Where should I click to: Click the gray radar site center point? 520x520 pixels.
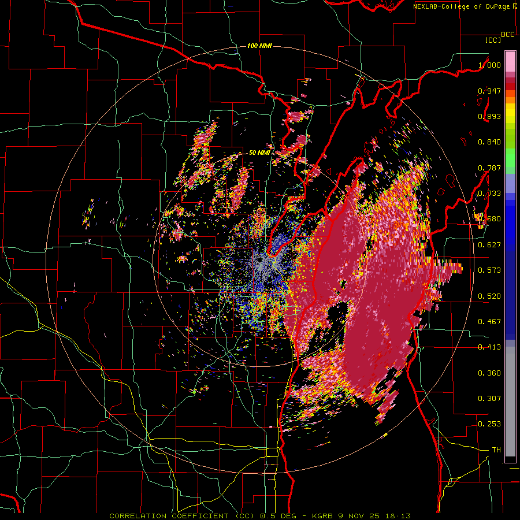pyautogui.click(x=259, y=259)
